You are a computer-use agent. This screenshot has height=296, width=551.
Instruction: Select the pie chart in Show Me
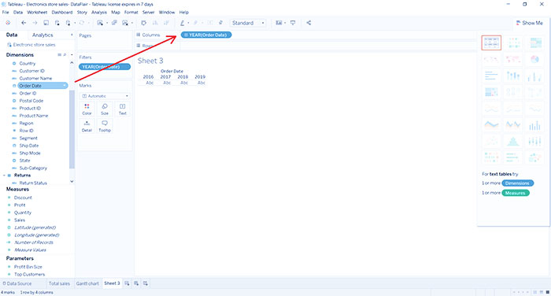[534, 59]
